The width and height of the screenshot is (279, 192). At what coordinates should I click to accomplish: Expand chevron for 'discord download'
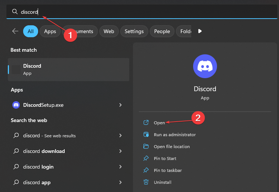[x=121, y=151]
